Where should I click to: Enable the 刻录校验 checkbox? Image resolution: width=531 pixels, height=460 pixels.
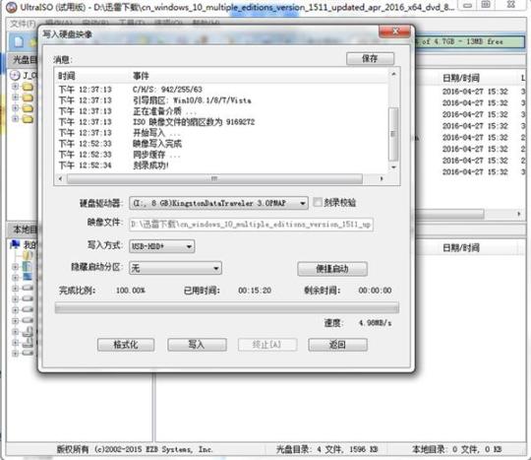coord(318,203)
